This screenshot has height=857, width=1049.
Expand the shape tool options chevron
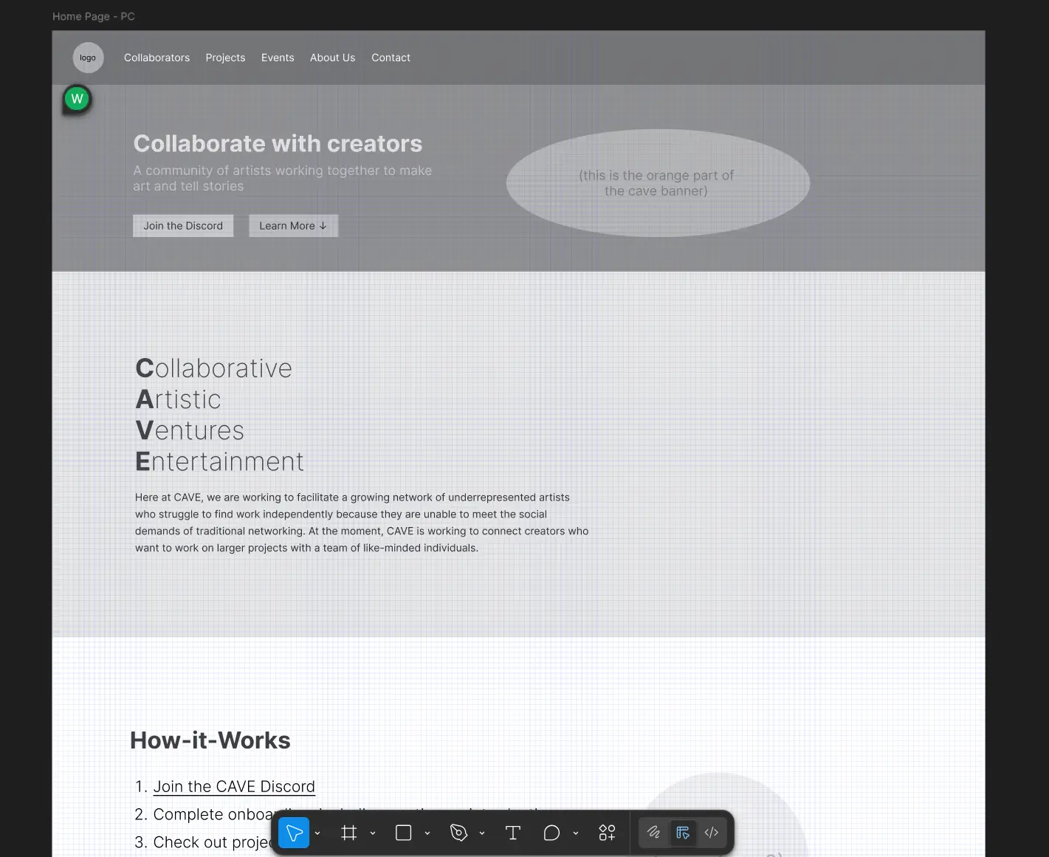coord(427,833)
